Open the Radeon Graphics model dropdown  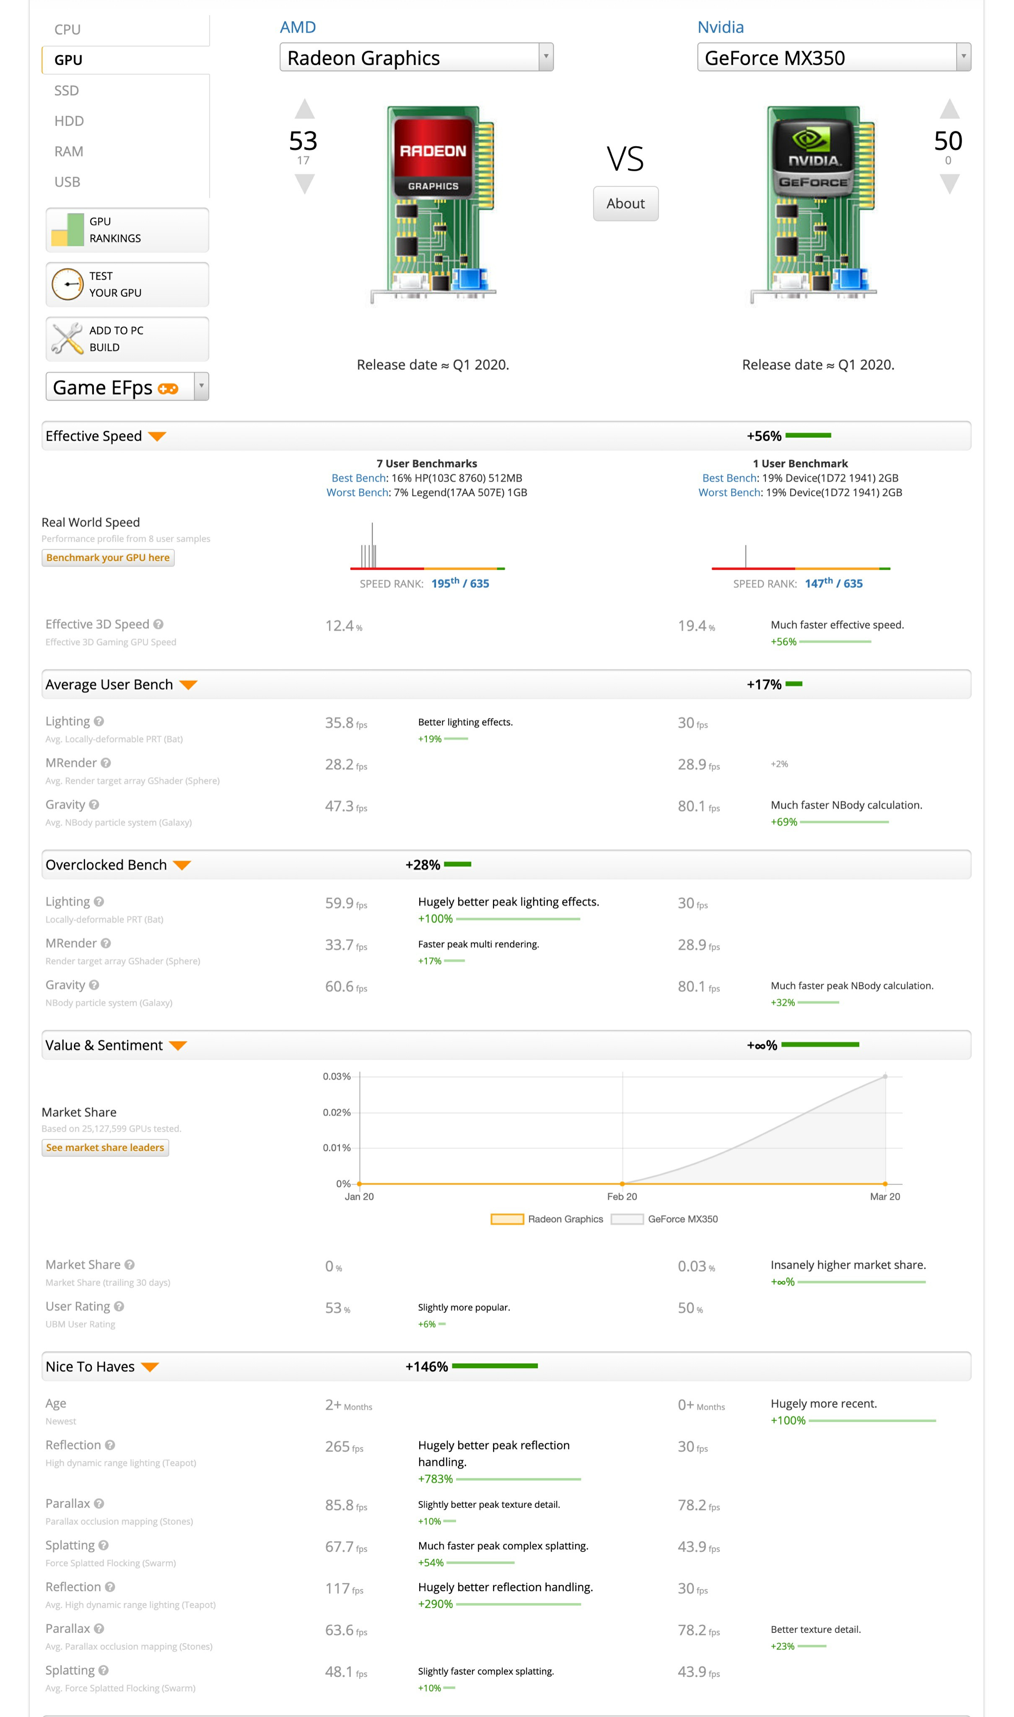[416, 57]
